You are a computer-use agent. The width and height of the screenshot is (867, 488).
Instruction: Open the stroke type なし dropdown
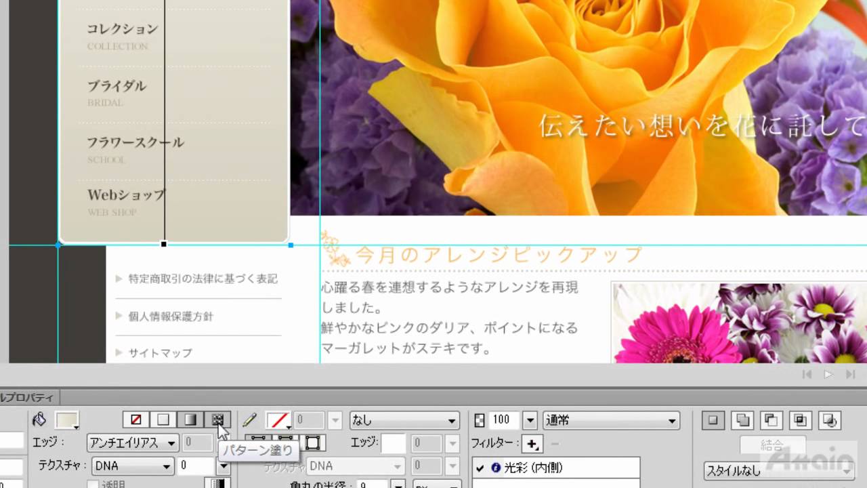[x=404, y=420]
